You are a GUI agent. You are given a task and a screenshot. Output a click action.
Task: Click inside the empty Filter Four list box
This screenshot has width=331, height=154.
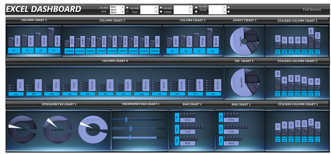point(215,10)
